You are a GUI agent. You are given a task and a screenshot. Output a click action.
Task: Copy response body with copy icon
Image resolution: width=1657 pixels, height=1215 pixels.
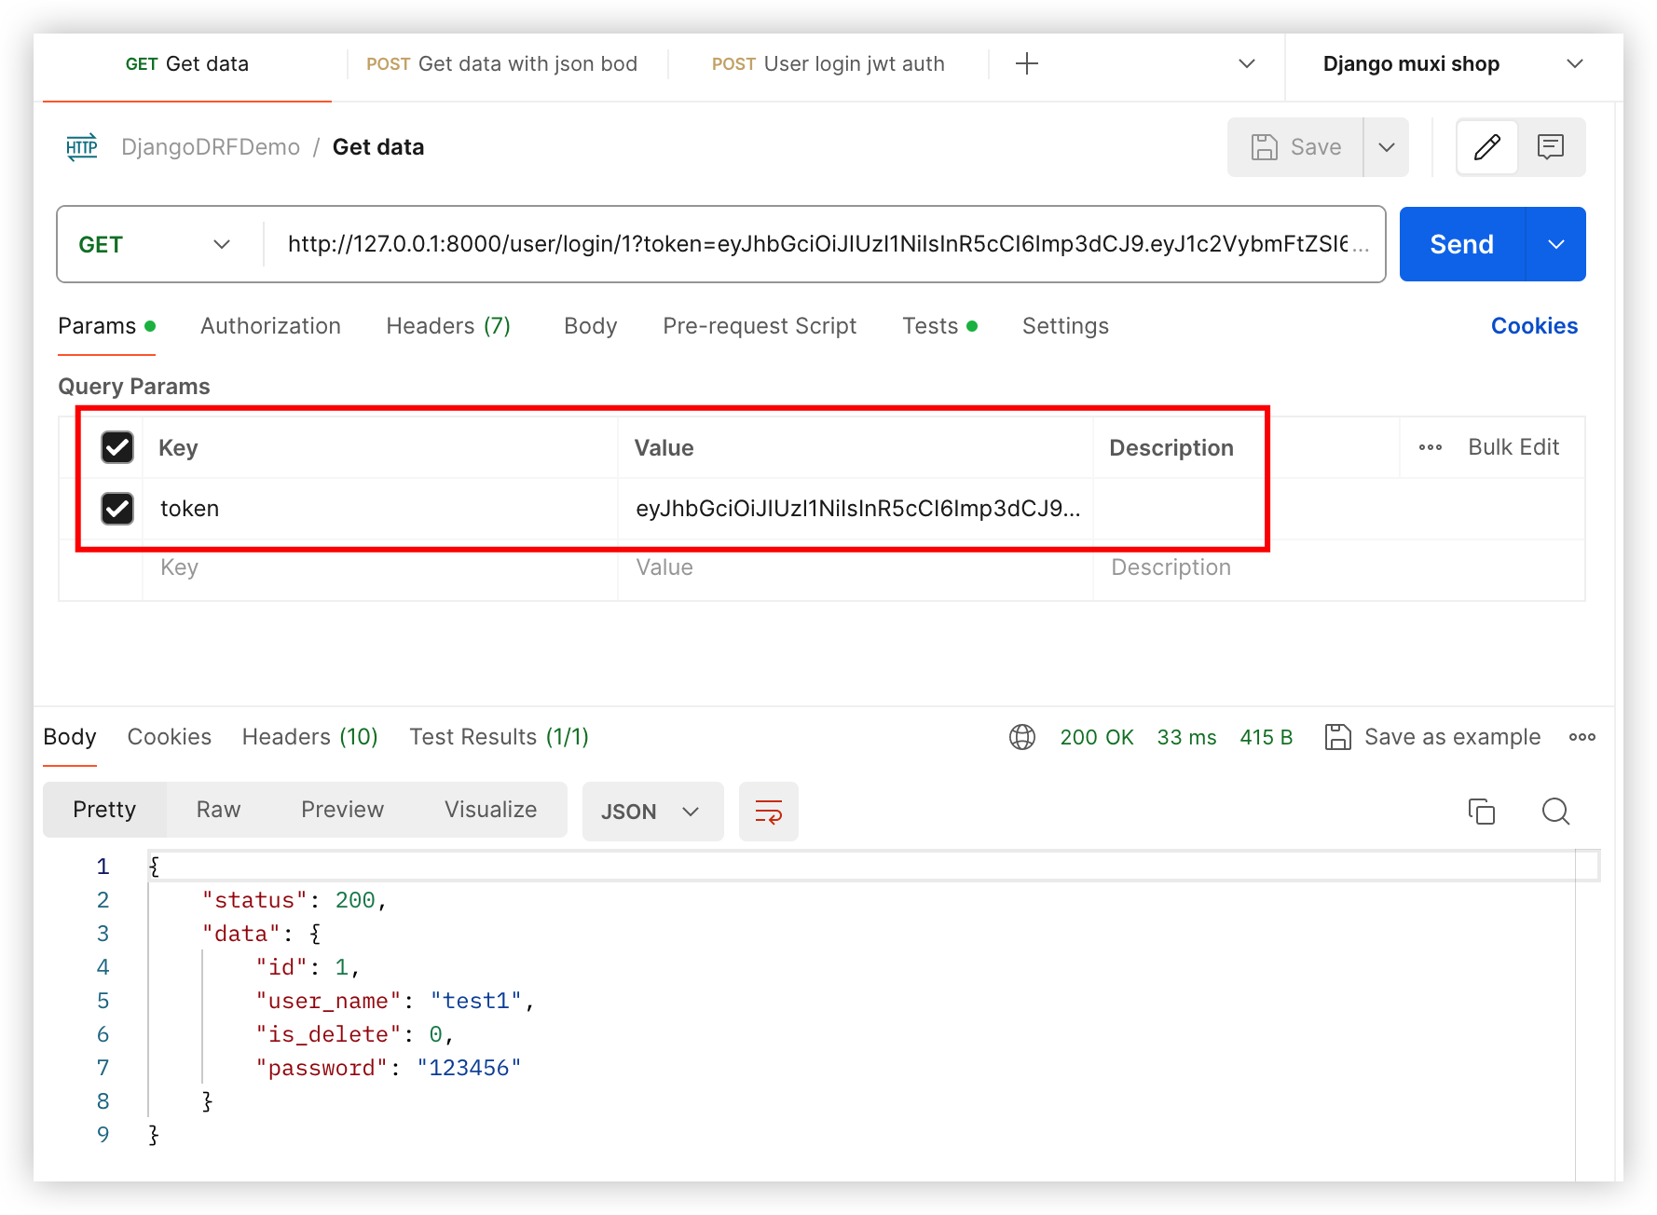point(1481,812)
